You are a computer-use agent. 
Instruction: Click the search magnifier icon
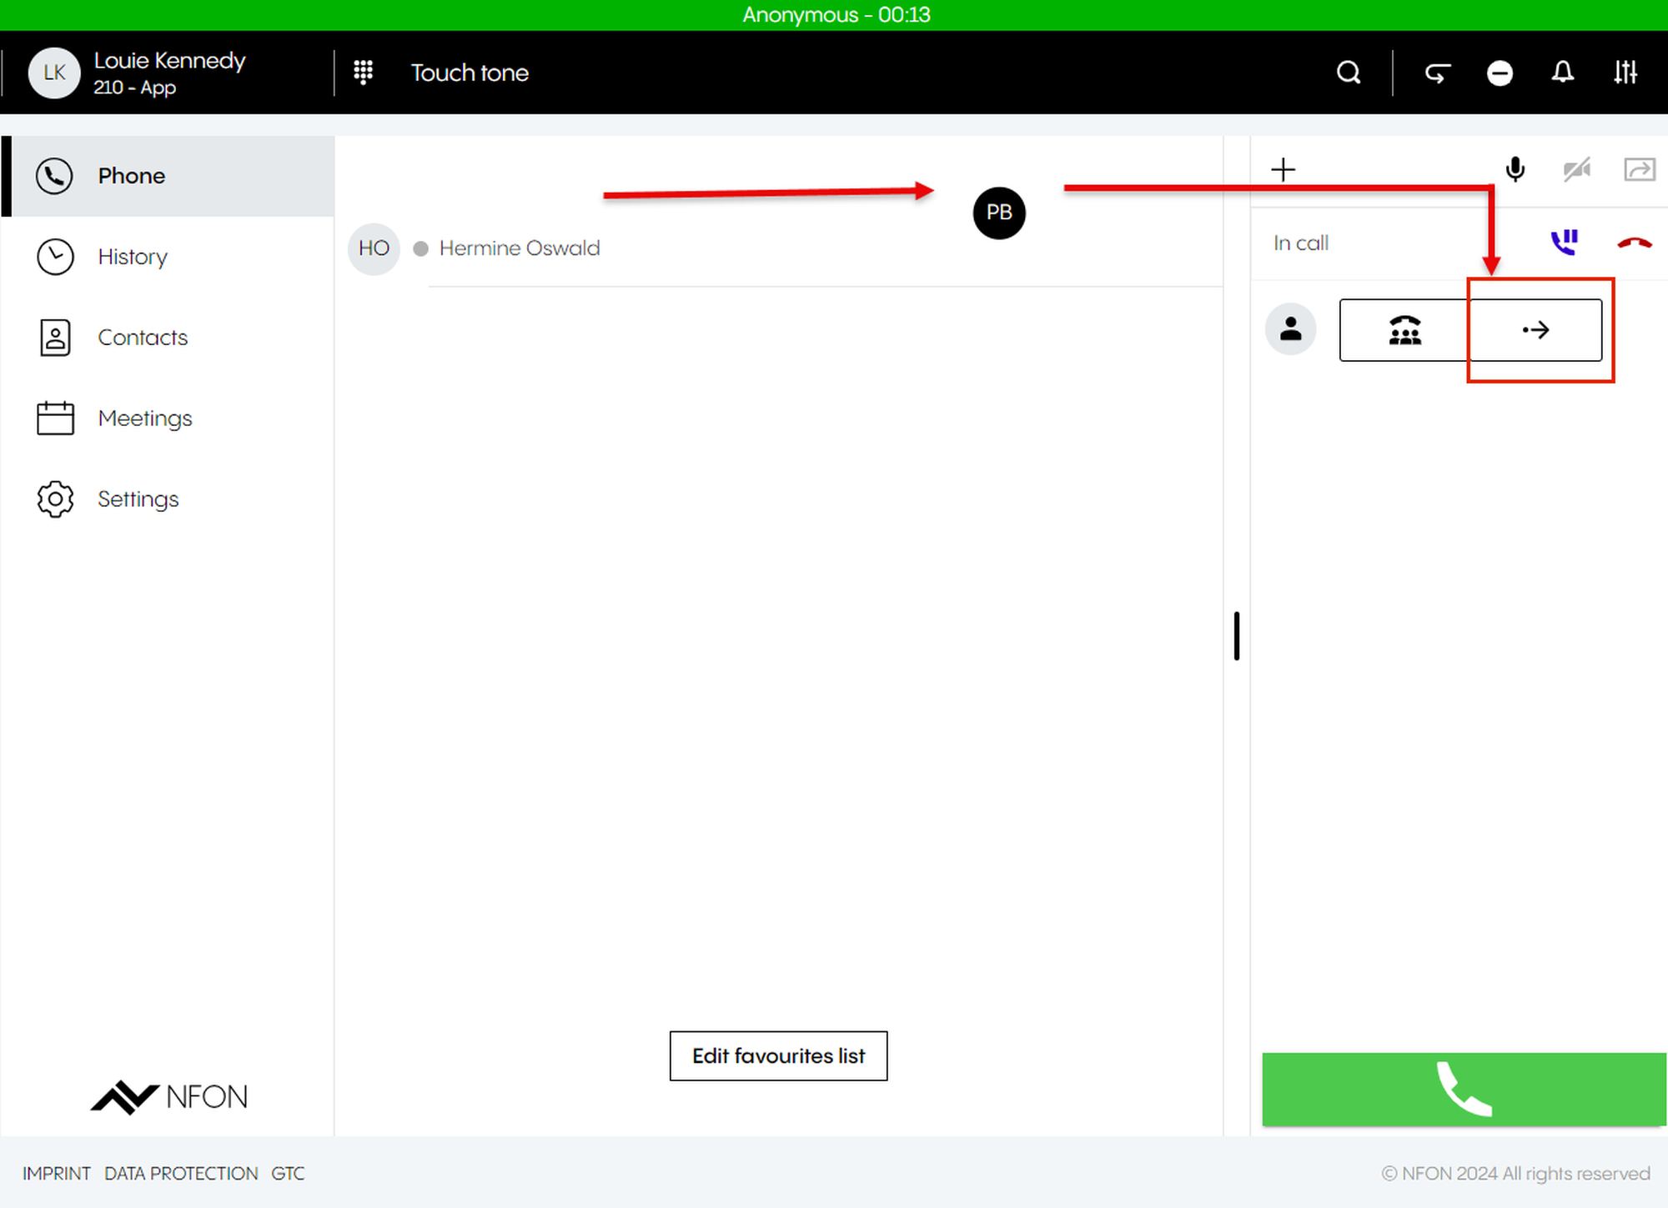[1349, 73]
